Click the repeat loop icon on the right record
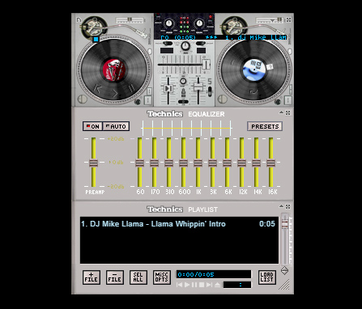 coord(253,92)
